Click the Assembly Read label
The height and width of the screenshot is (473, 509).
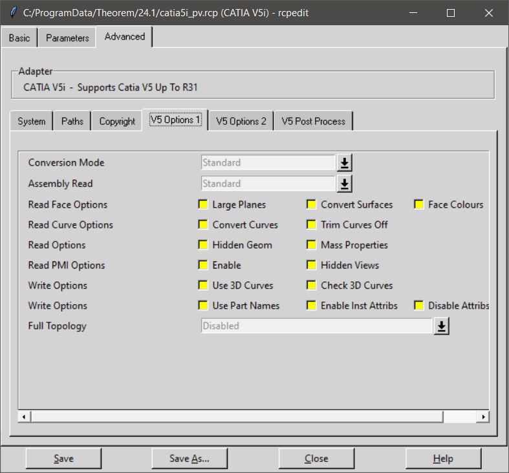click(x=60, y=184)
